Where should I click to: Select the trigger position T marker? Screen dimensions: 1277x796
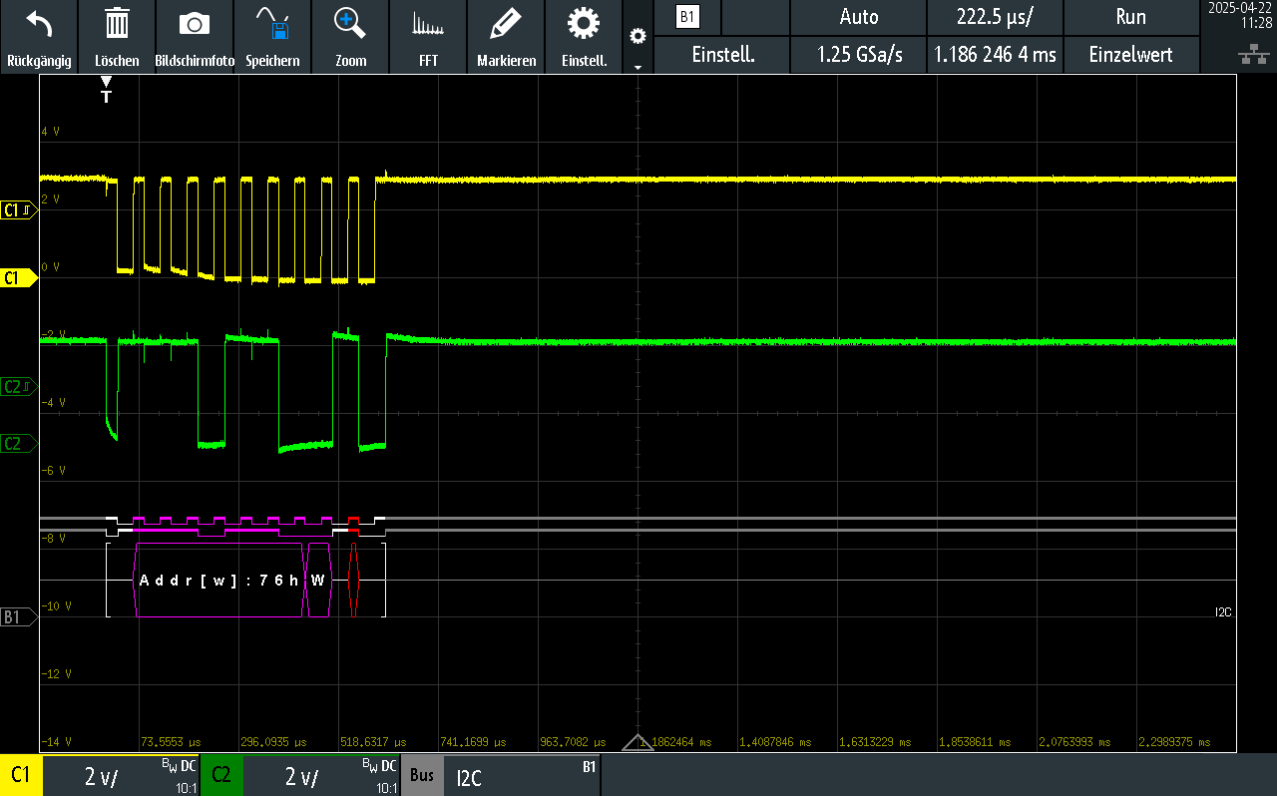tap(107, 90)
